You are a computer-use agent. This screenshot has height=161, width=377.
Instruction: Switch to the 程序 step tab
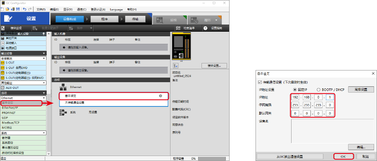(x=104, y=19)
